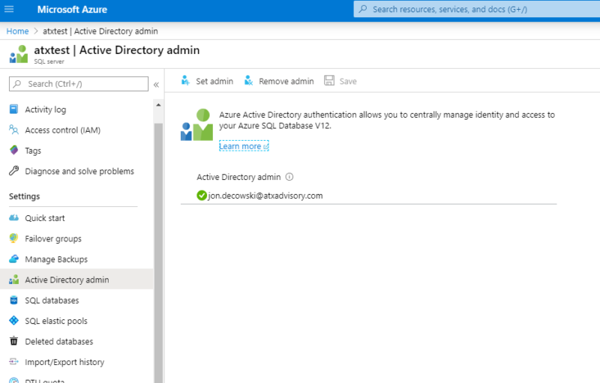Click the SQL server subtitle text
The width and height of the screenshot is (600, 383).
pos(49,61)
